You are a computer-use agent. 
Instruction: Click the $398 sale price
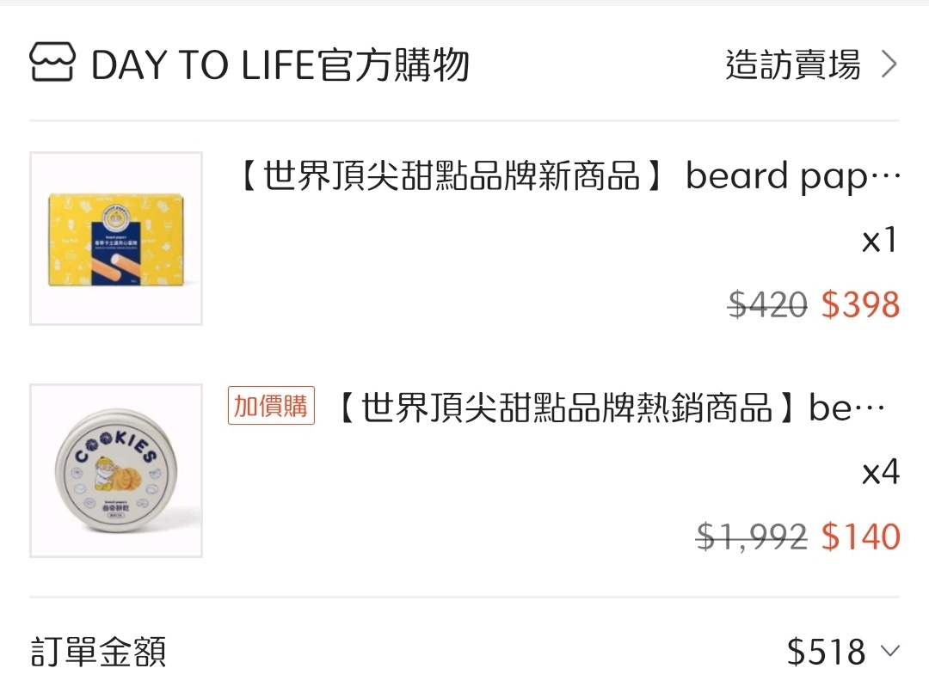(860, 305)
